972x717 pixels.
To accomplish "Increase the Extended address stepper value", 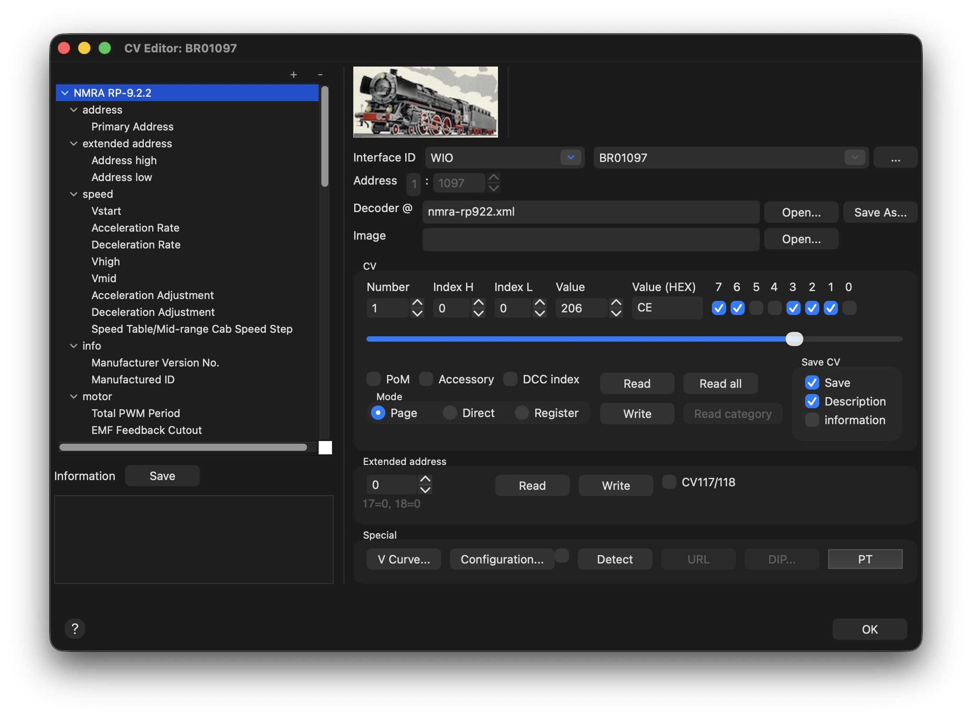I will (425, 479).
